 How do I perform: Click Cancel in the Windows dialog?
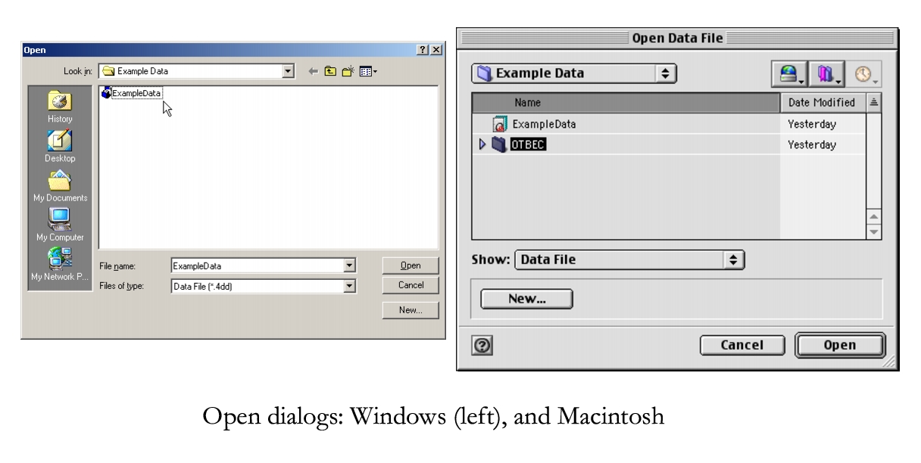411,285
